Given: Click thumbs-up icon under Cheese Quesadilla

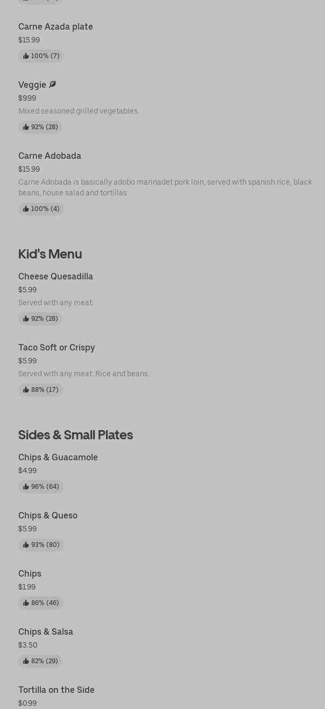Looking at the screenshot, I should [26, 319].
